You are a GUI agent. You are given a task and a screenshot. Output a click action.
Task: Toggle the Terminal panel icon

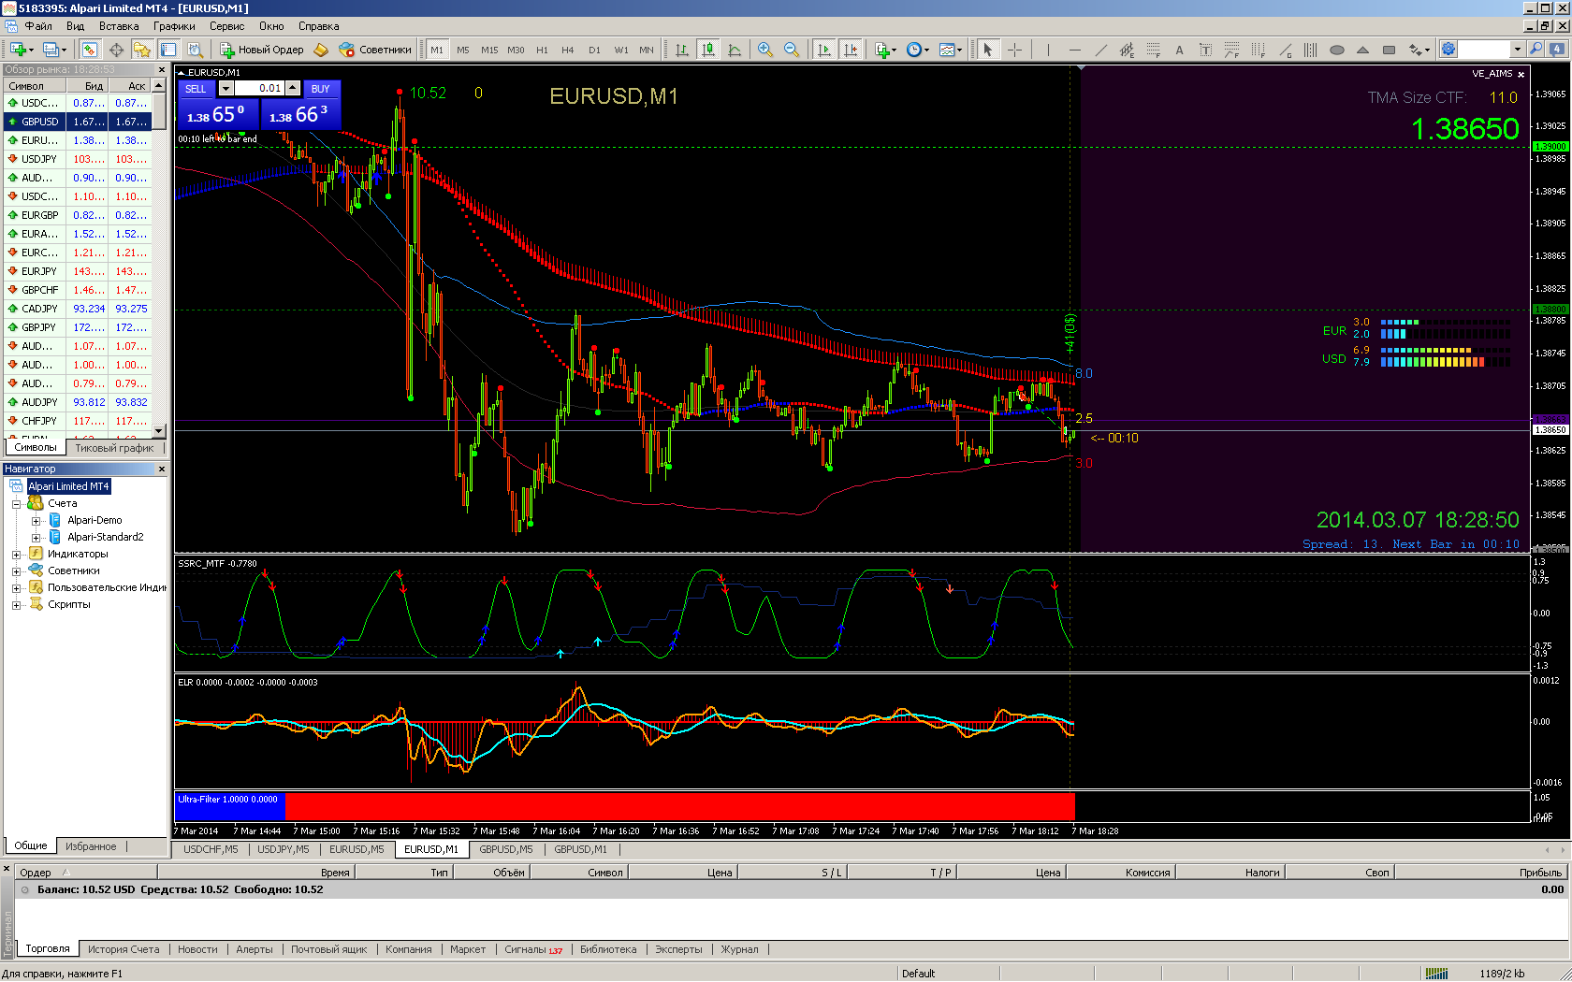click(168, 50)
